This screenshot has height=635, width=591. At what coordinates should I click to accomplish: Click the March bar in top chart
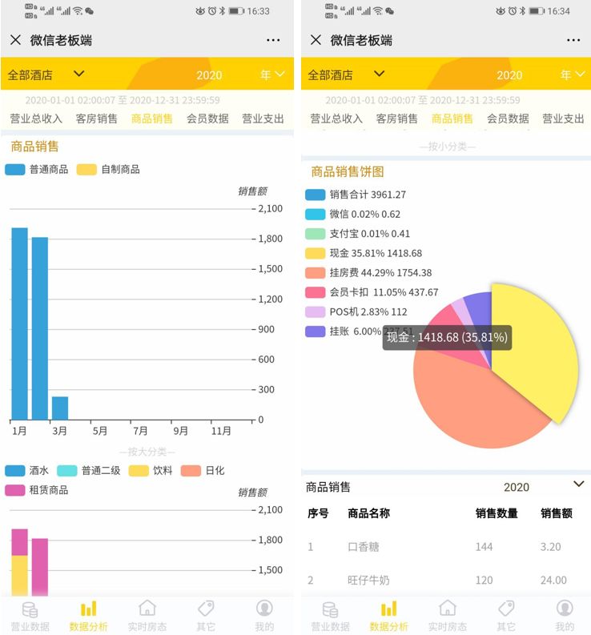(60, 408)
